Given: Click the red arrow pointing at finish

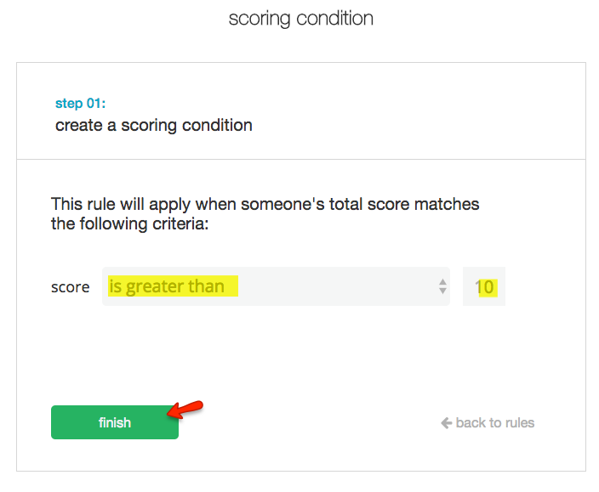Looking at the screenshot, I should [x=185, y=409].
